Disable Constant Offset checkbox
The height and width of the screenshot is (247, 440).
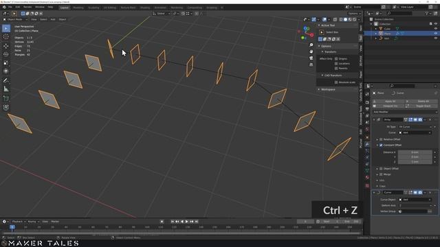(x=381, y=145)
